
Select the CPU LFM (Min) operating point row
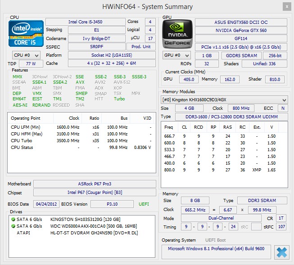[x=81, y=127]
